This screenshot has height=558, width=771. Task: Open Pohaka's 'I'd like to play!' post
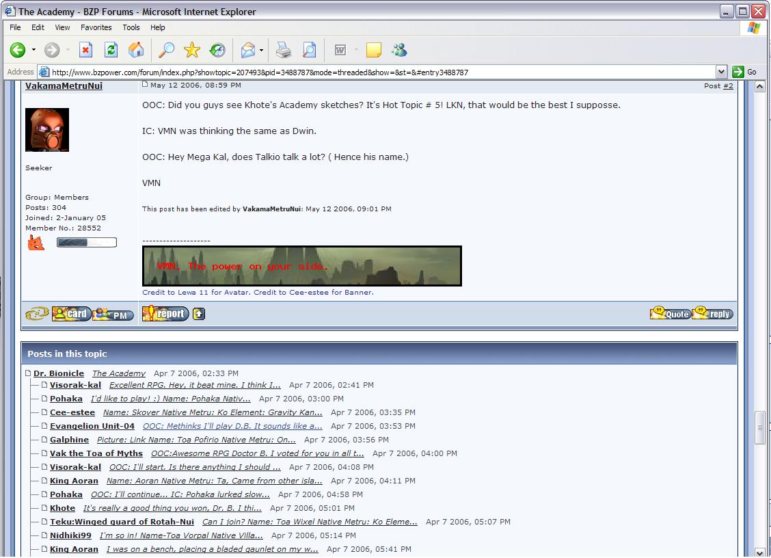point(171,399)
